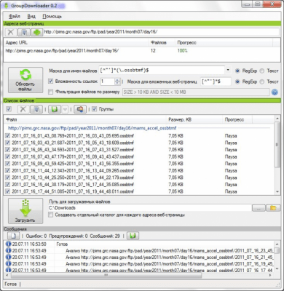
Task: Click Прогресс column header in the file list
Action: pos(237,119)
